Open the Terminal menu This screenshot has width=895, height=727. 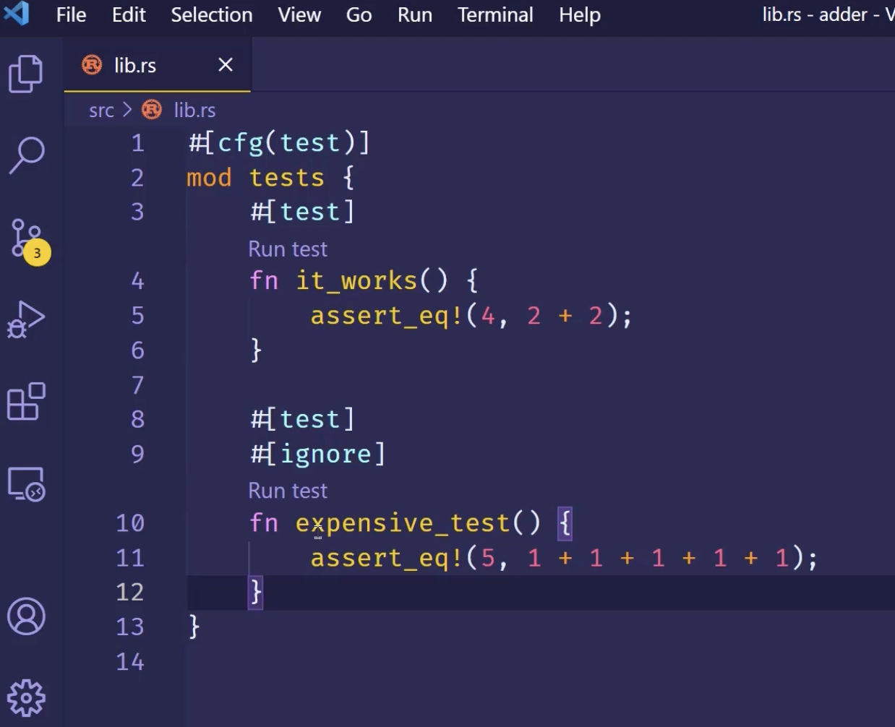pos(495,15)
